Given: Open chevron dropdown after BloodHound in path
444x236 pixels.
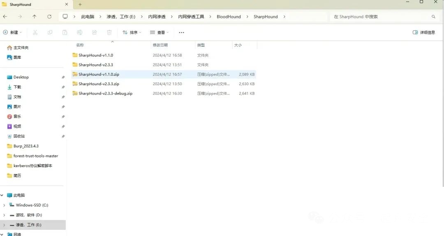Looking at the screenshot, I should [x=247, y=17].
